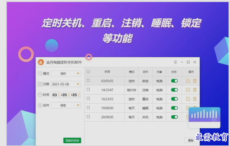230x146 pixels.
Task: Disable the 16:23:03 task status switch
Action: [x=174, y=99]
